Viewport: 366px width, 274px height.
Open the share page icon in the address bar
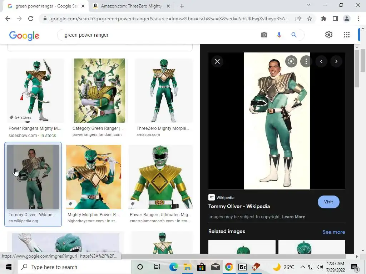pos(298,19)
